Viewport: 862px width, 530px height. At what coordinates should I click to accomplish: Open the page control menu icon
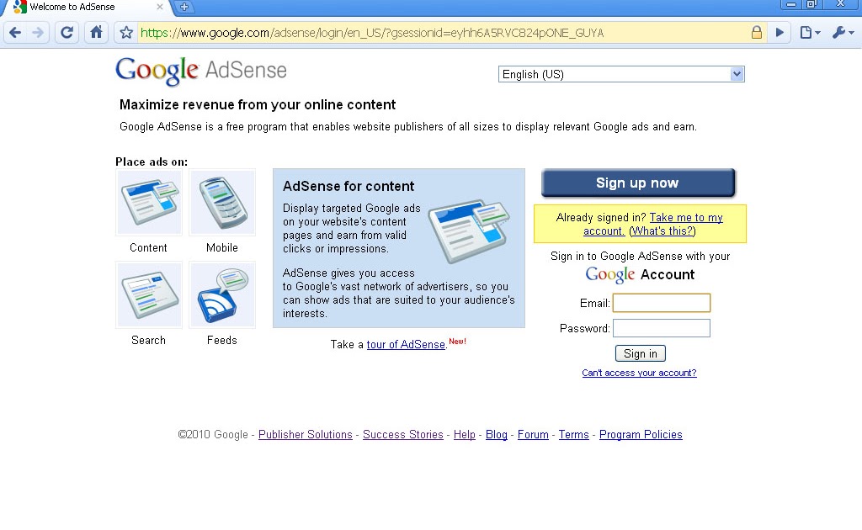[809, 33]
